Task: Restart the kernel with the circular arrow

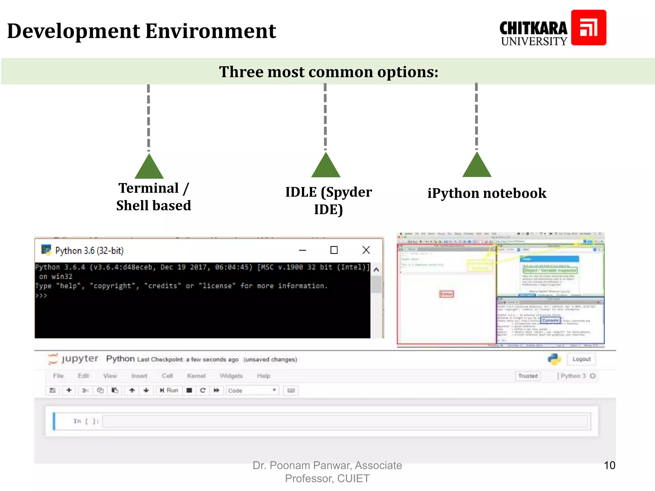Action: click(x=203, y=390)
